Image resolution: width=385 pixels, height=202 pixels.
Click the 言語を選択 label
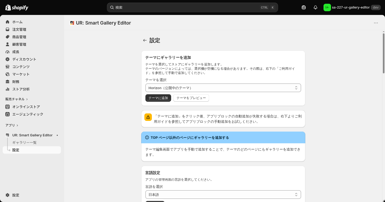[154, 187]
